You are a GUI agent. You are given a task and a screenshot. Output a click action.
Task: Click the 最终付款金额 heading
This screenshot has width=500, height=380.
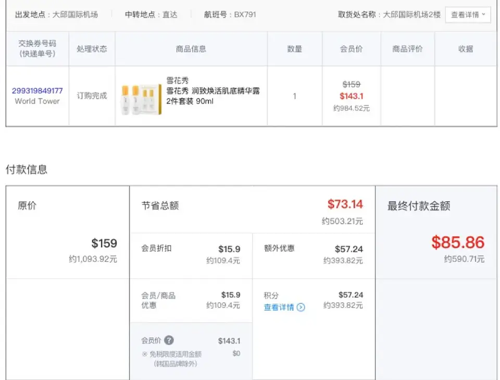419,206
